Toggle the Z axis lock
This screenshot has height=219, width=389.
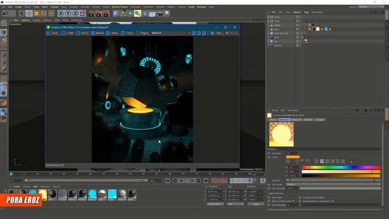pyautogui.click(x=75, y=13)
